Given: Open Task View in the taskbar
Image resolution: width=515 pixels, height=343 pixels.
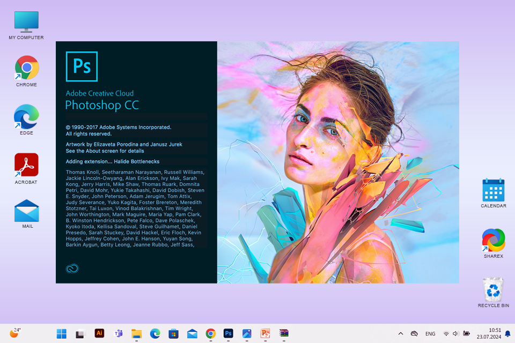Looking at the screenshot, I should coord(80,333).
